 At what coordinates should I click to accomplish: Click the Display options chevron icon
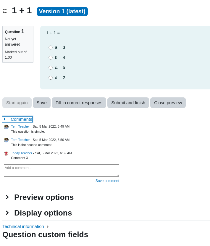pyautogui.click(x=7, y=213)
